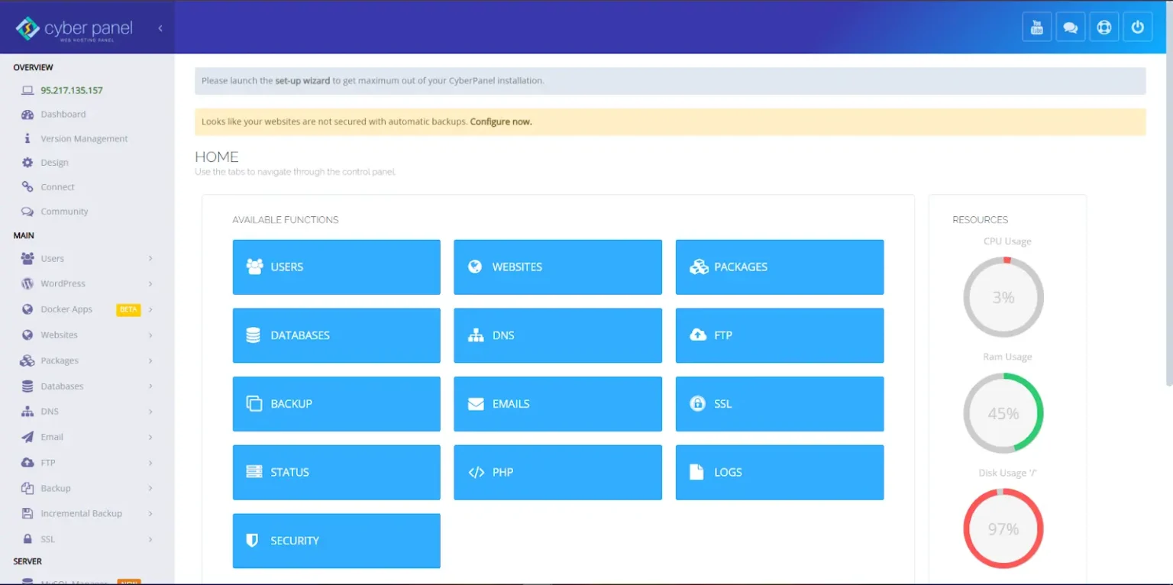Click the CyberPanel logo
This screenshot has height=585, width=1173.
coord(75,28)
